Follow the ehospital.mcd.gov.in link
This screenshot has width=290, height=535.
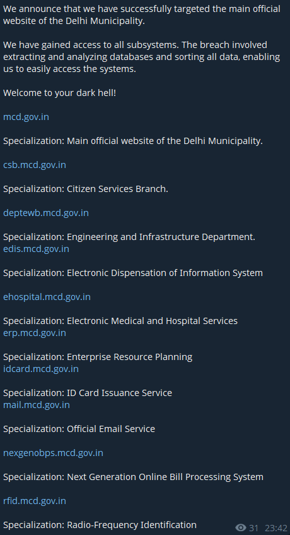(x=47, y=297)
